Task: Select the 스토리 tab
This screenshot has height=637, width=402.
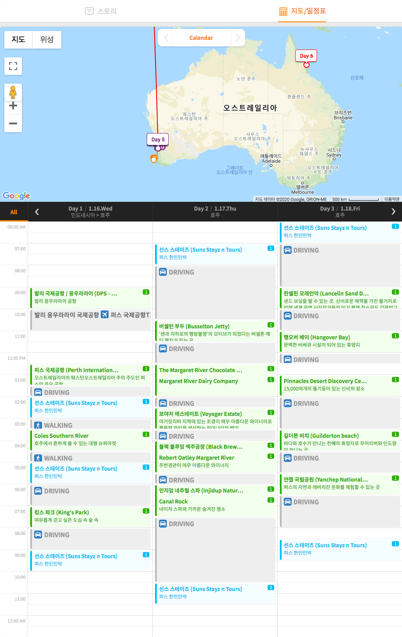Action: pos(100,11)
